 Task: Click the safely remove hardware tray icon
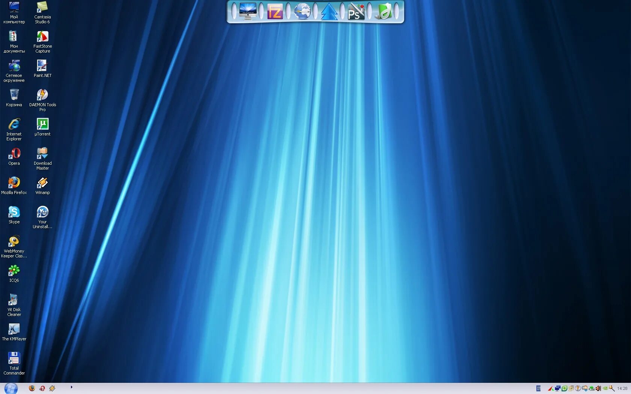coord(592,389)
